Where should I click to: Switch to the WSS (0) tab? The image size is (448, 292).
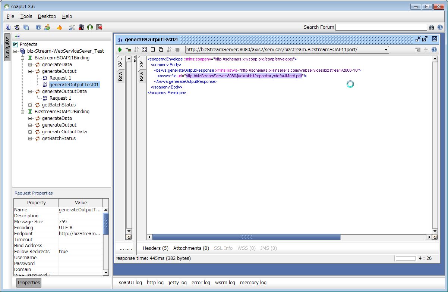click(x=246, y=248)
